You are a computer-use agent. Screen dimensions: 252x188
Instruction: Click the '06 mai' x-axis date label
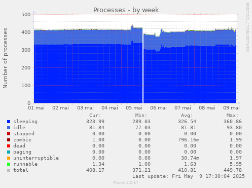[158, 108]
